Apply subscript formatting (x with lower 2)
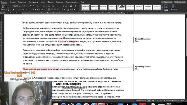187x105 pixels. tap(26, 10)
